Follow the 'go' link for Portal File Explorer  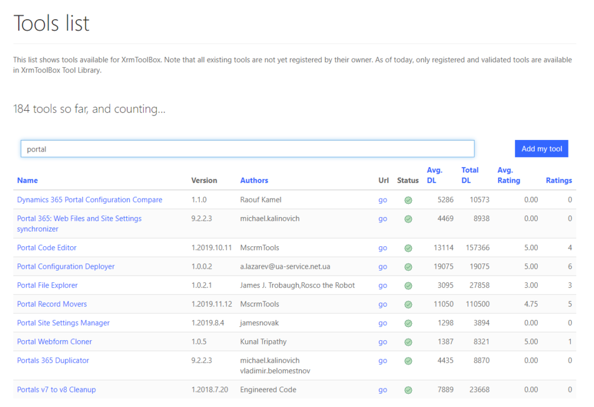383,285
